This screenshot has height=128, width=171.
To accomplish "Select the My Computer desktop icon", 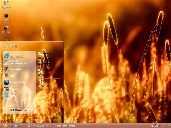I will point(6,17).
